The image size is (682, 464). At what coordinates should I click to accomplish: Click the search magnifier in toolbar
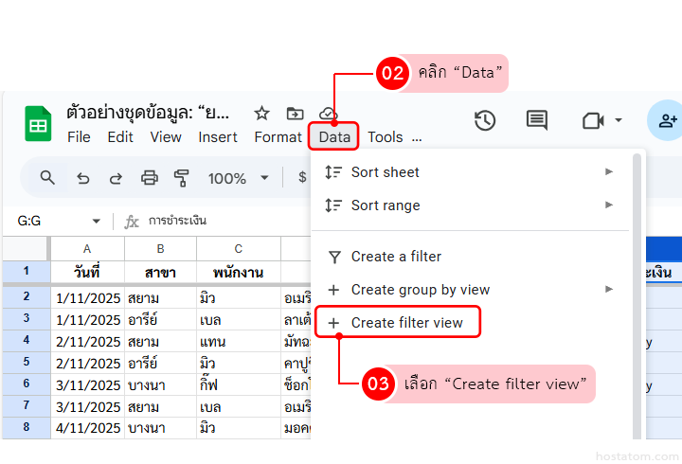tap(47, 177)
